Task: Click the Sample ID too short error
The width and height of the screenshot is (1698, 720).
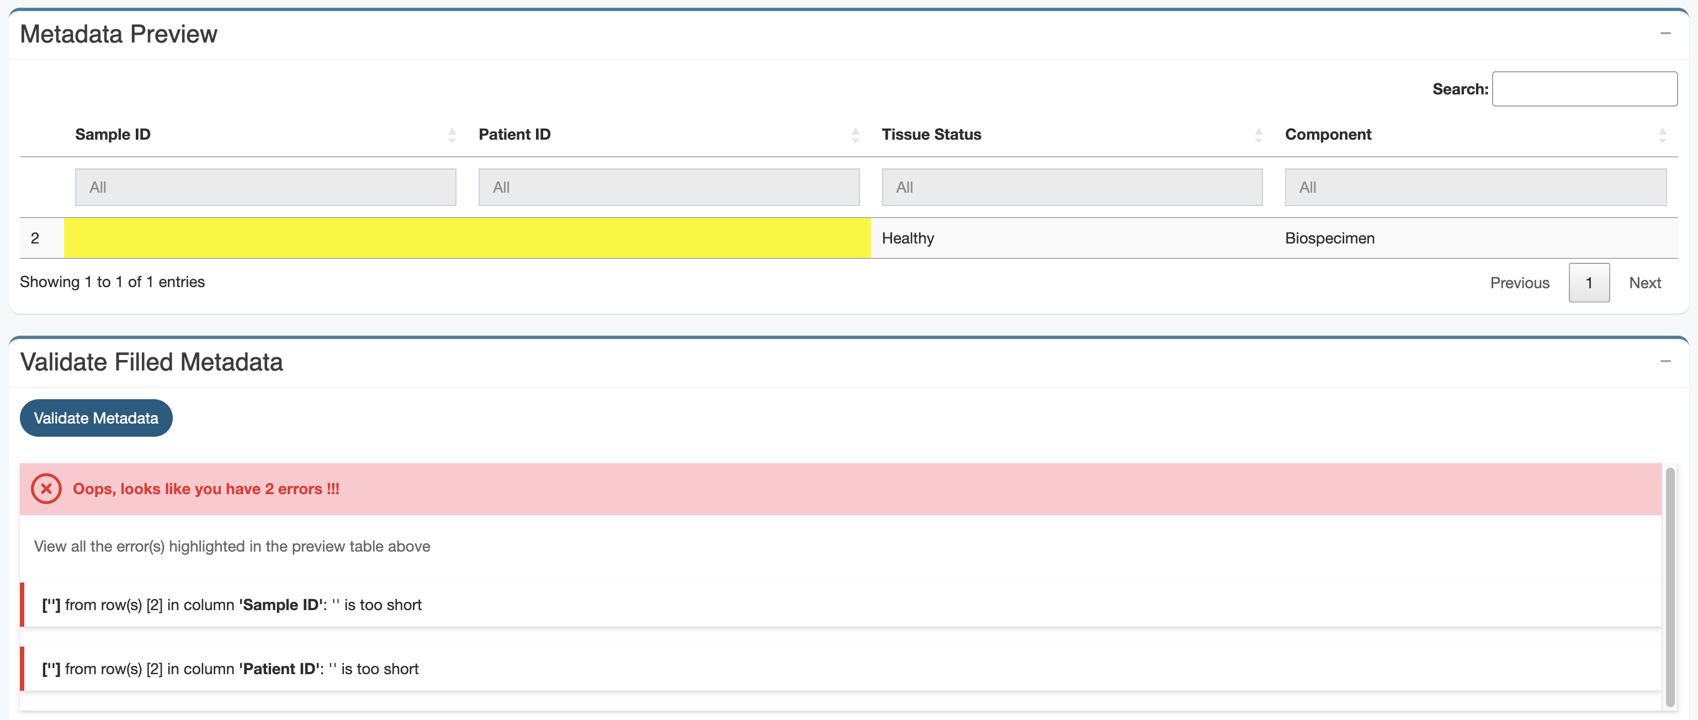Action: pyautogui.click(x=840, y=605)
